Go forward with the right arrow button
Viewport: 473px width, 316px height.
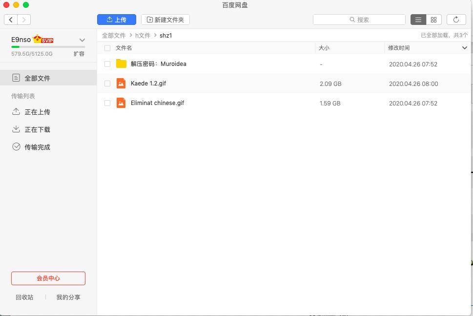(24, 20)
